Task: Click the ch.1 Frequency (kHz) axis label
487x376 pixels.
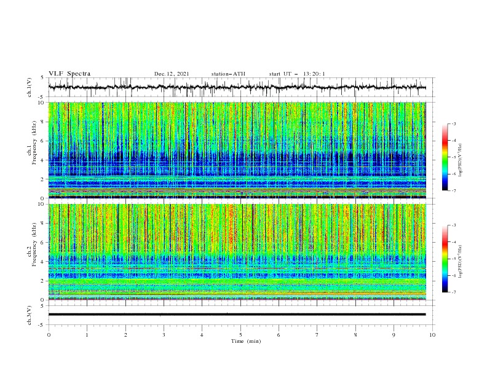Action: (x=32, y=143)
